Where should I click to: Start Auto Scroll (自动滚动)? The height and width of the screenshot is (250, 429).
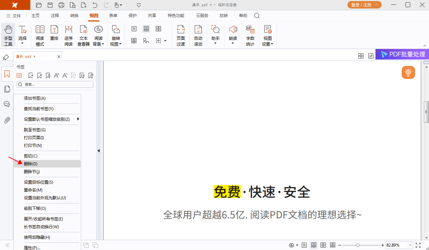pyautogui.click(x=198, y=35)
